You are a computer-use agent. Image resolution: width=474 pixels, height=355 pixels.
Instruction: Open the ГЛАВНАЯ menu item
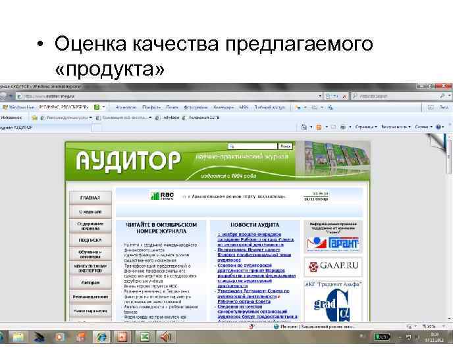point(90,198)
